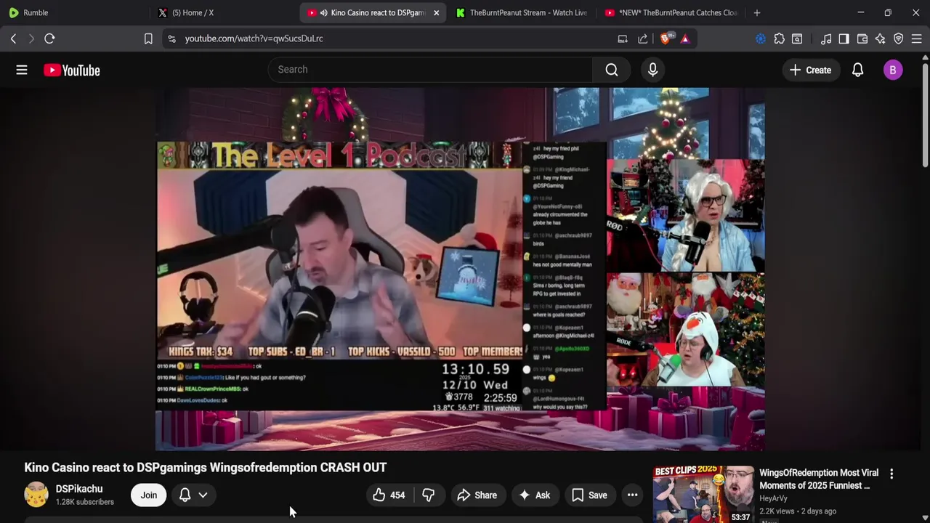Screen dimensions: 930x523
Task: Reload the current page
Action: tap(49, 38)
